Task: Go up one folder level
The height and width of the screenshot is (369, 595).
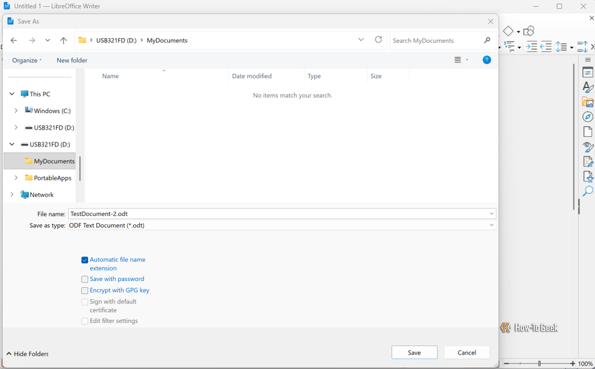Action: 64,40
